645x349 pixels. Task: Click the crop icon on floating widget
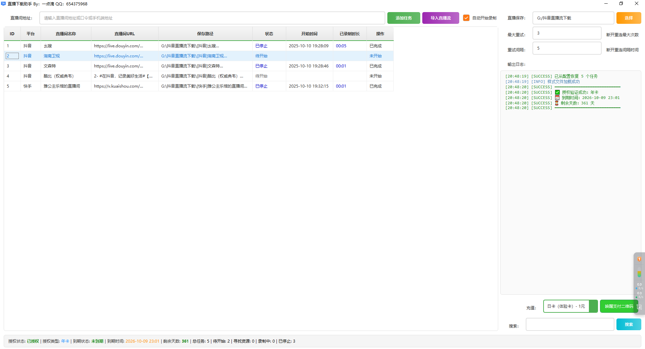pyautogui.click(x=639, y=307)
